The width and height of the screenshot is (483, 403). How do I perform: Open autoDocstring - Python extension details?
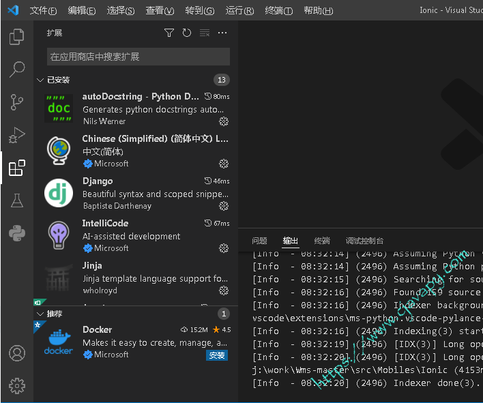pyautogui.click(x=141, y=96)
